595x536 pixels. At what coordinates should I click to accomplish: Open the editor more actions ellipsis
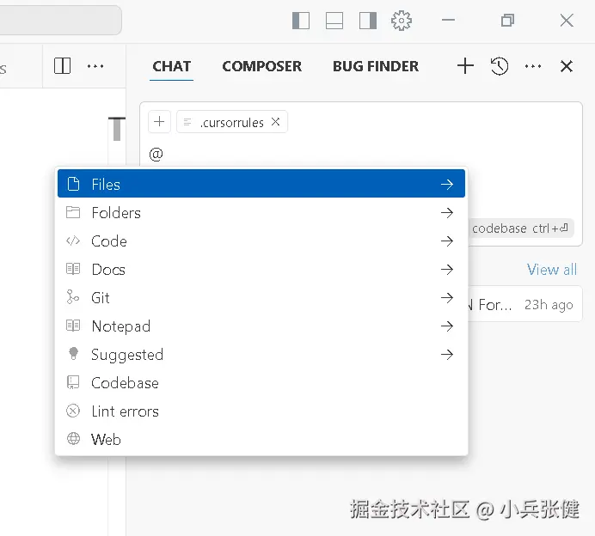click(95, 66)
